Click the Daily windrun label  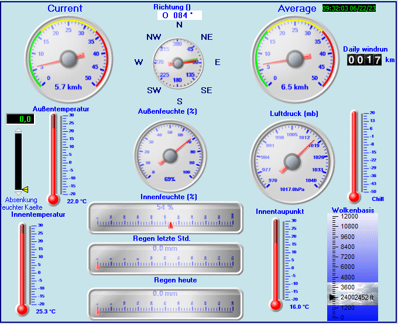(365, 49)
